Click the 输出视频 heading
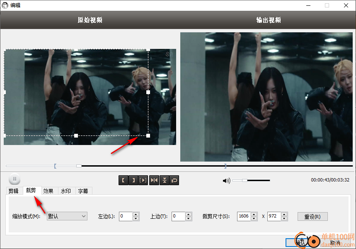The width and height of the screenshot is (356, 249). 269,20
